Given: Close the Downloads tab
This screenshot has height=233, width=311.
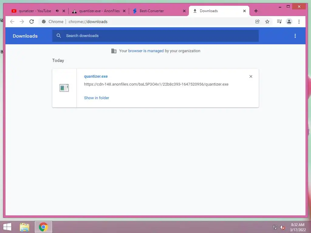Looking at the screenshot, I should [x=244, y=11].
